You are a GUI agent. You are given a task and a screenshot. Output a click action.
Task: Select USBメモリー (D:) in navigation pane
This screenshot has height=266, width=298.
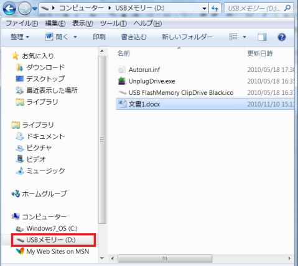click(x=54, y=240)
